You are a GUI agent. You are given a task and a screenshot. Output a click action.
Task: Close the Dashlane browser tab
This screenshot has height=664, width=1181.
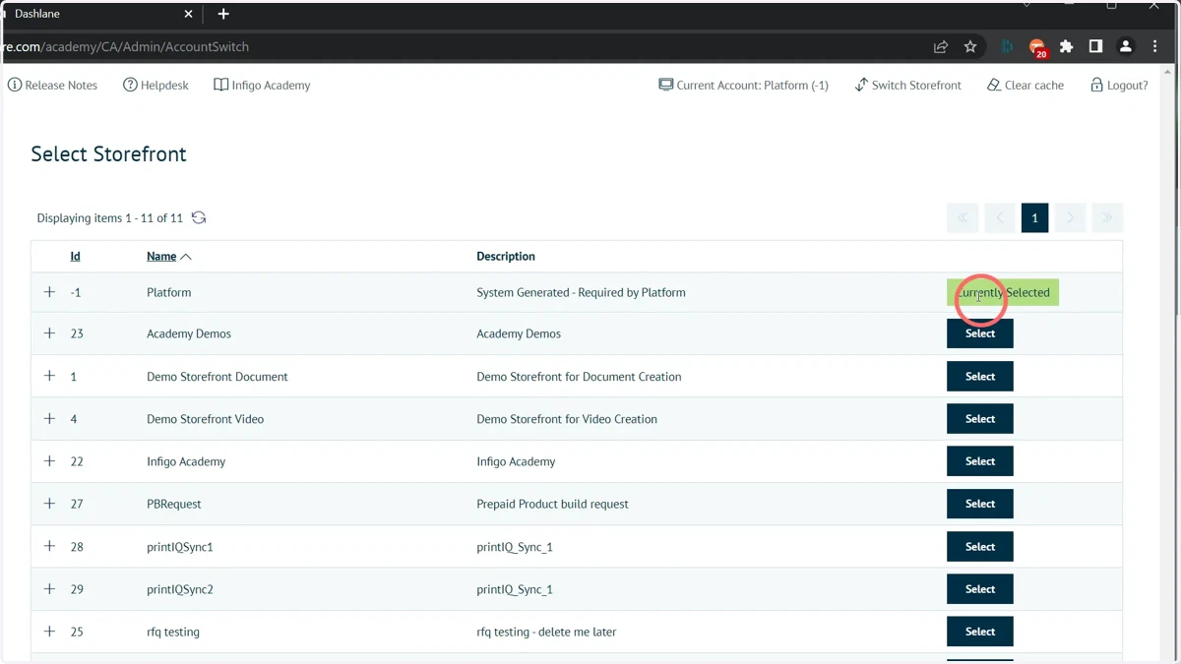pyautogui.click(x=189, y=14)
